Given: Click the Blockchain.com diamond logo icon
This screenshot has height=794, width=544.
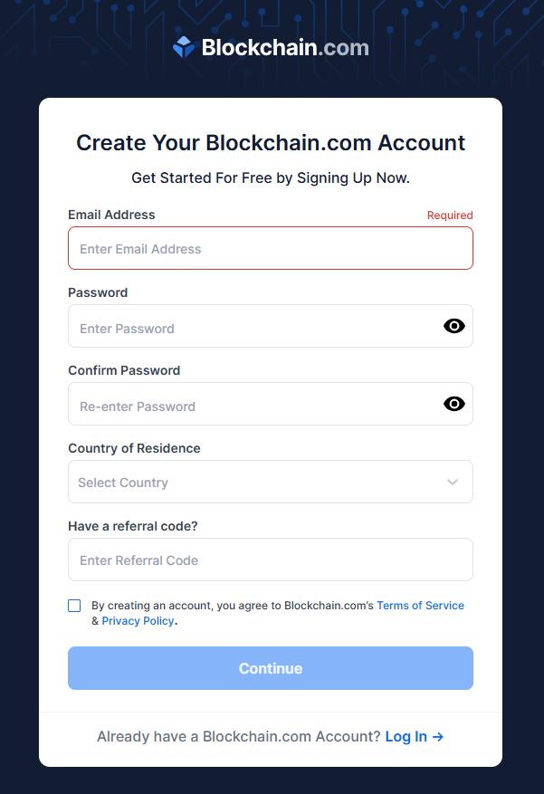Looking at the screenshot, I should [184, 47].
